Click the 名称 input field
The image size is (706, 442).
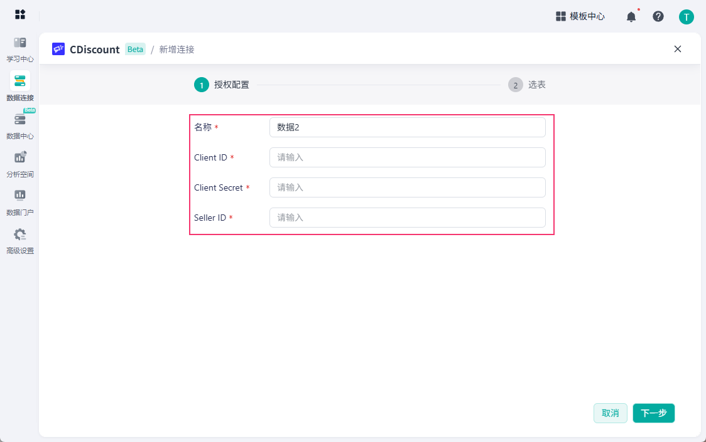408,127
